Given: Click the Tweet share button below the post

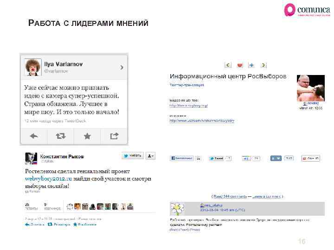Looking at the screenshot, I should [217, 158].
